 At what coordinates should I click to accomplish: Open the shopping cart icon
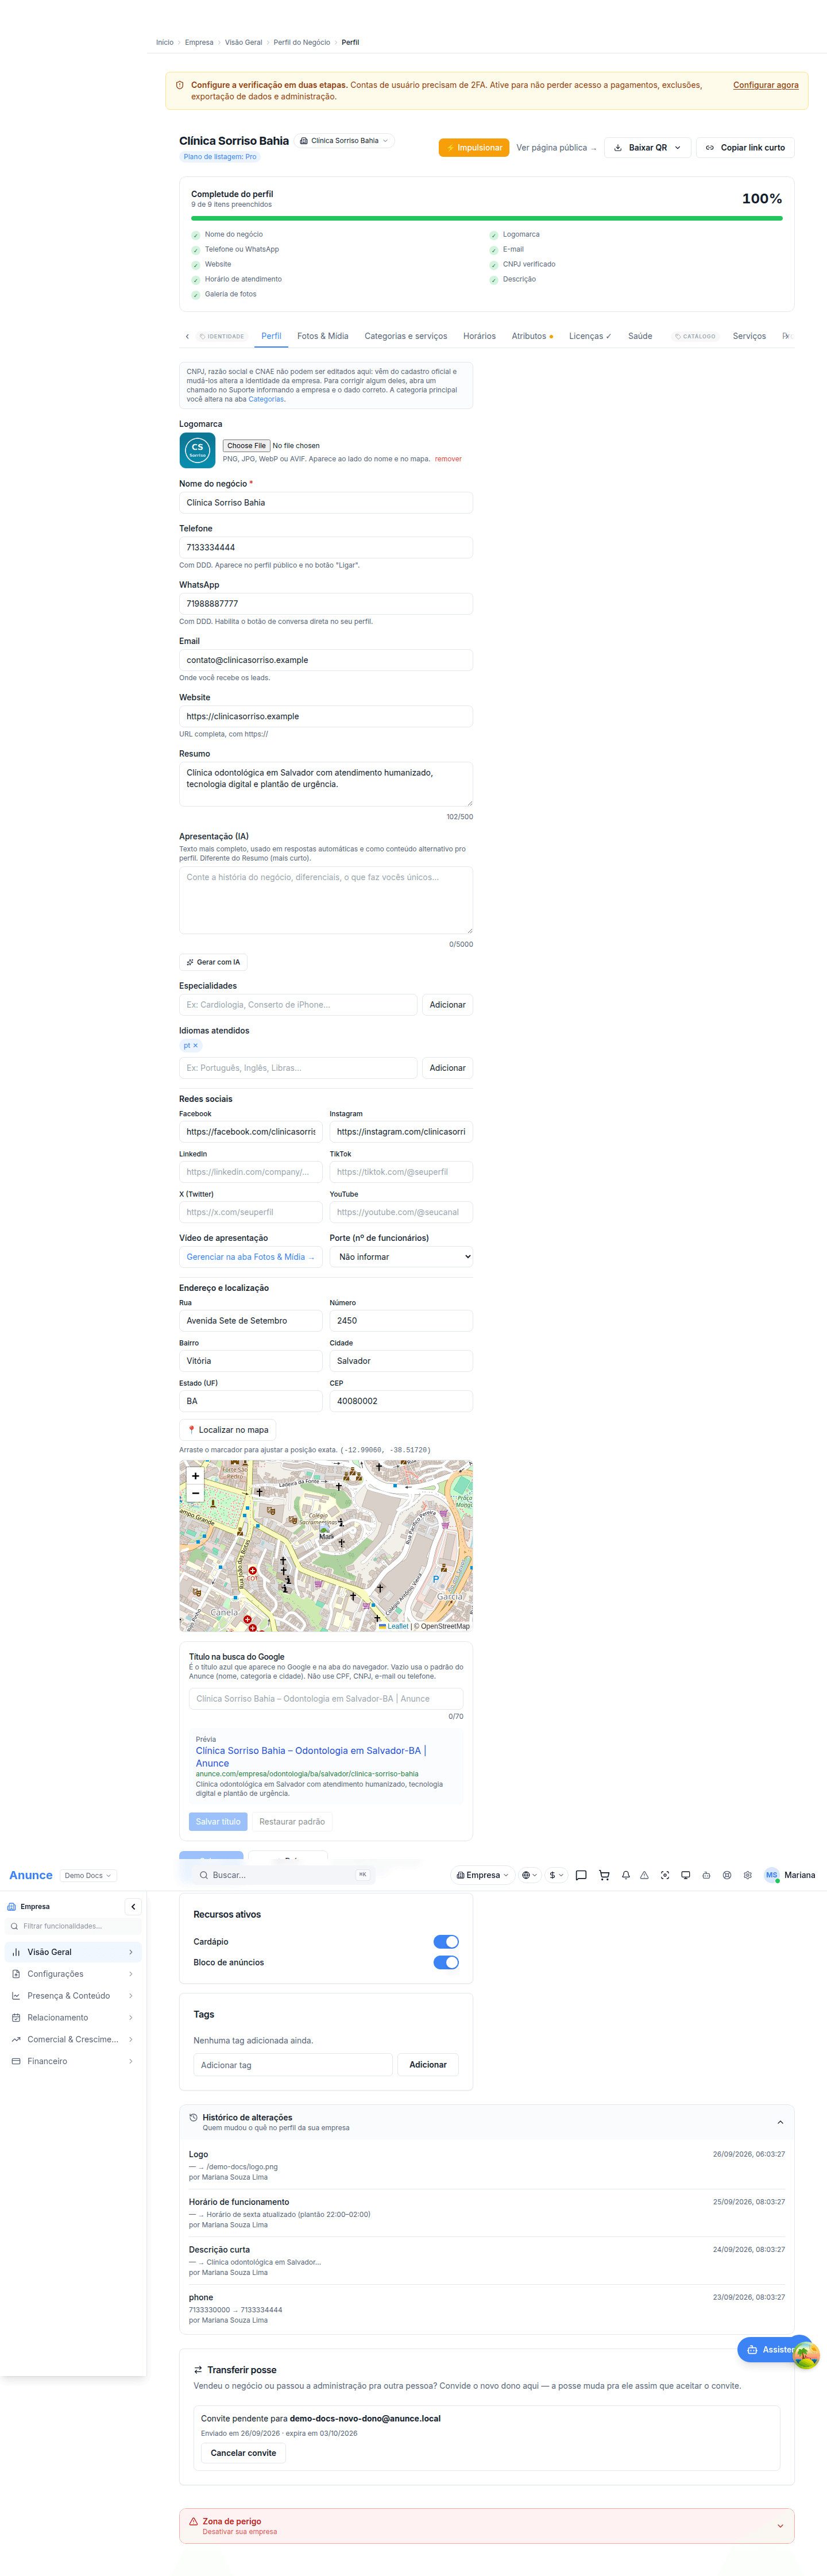(x=604, y=1875)
